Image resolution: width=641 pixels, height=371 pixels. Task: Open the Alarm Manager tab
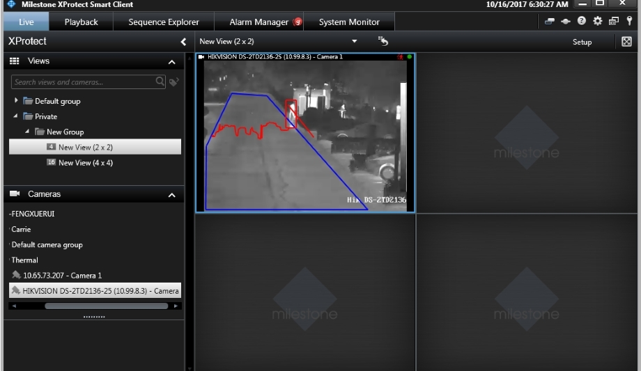point(259,22)
